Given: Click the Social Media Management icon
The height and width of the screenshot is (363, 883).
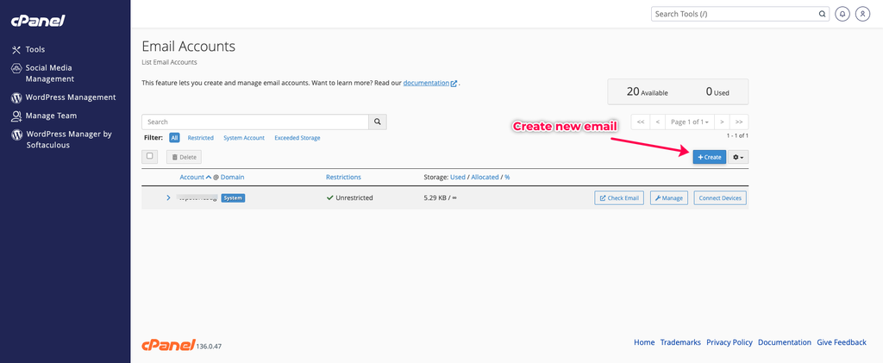Looking at the screenshot, I should point(16,68).
